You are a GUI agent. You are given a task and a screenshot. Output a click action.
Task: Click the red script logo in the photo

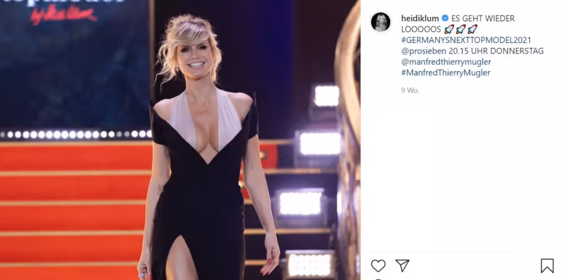64,16
